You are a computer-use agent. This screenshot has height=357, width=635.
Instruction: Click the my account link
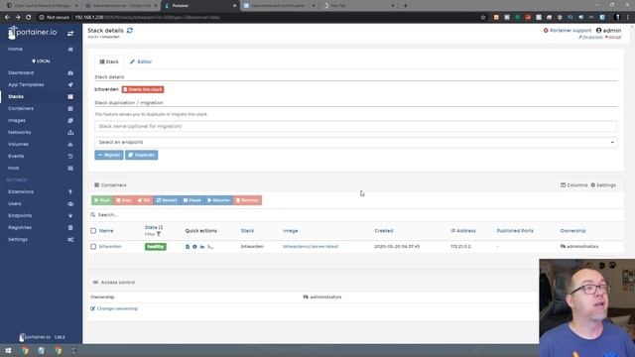click(x=591, y=38)
